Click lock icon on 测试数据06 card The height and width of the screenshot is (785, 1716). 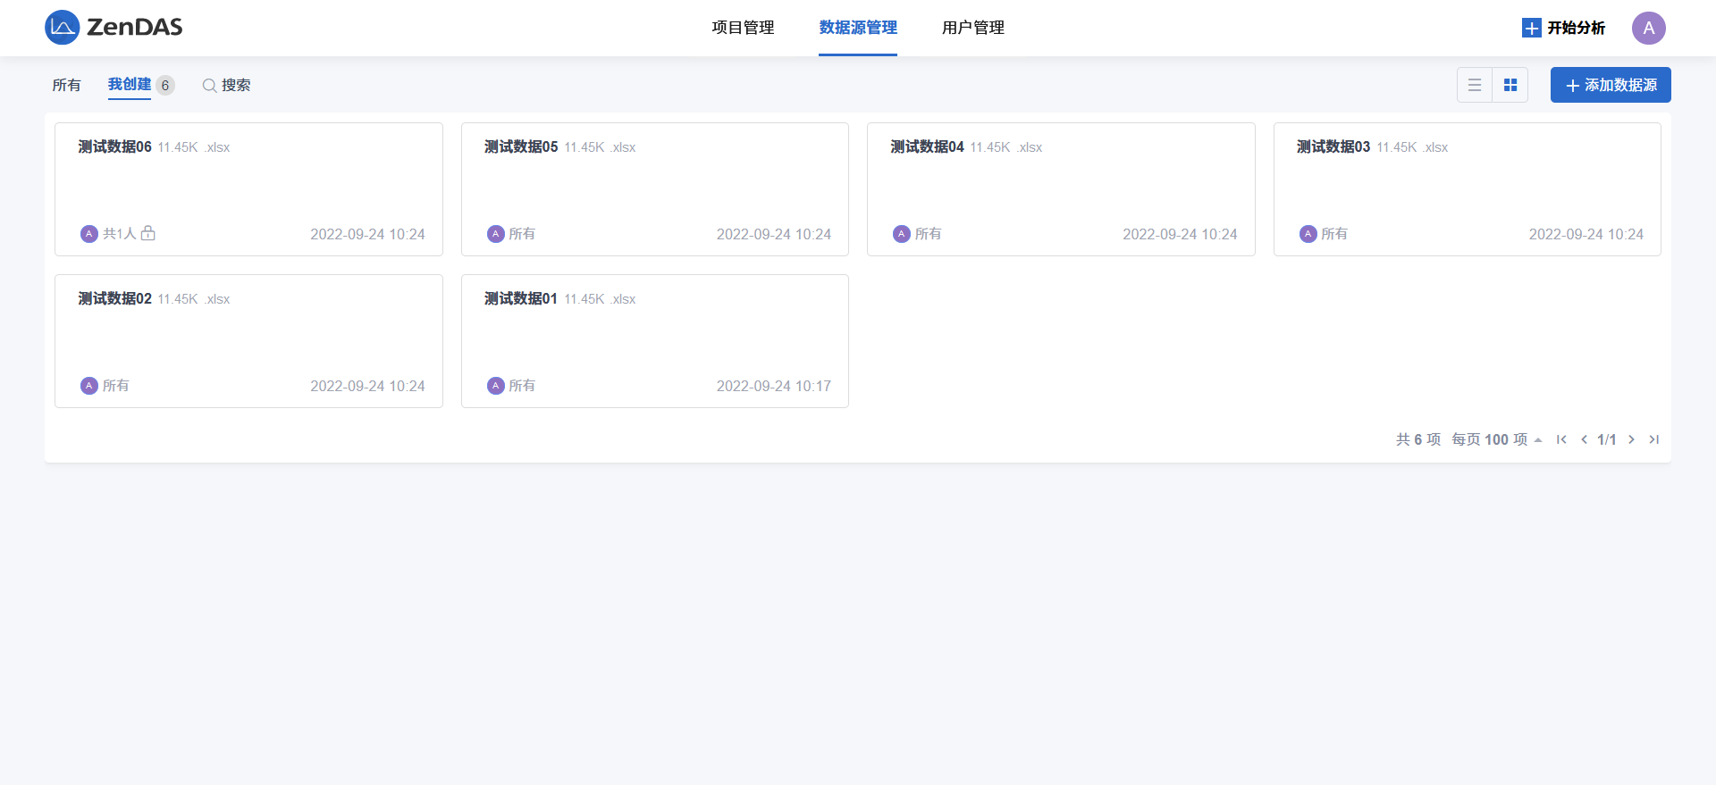coord(148,233)
